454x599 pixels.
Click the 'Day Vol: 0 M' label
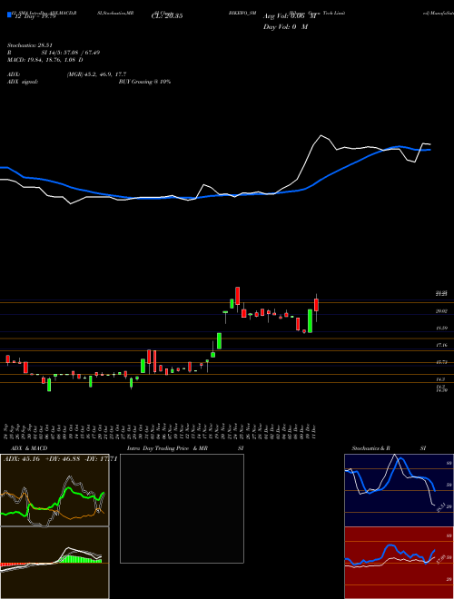[x=285, y=26]
